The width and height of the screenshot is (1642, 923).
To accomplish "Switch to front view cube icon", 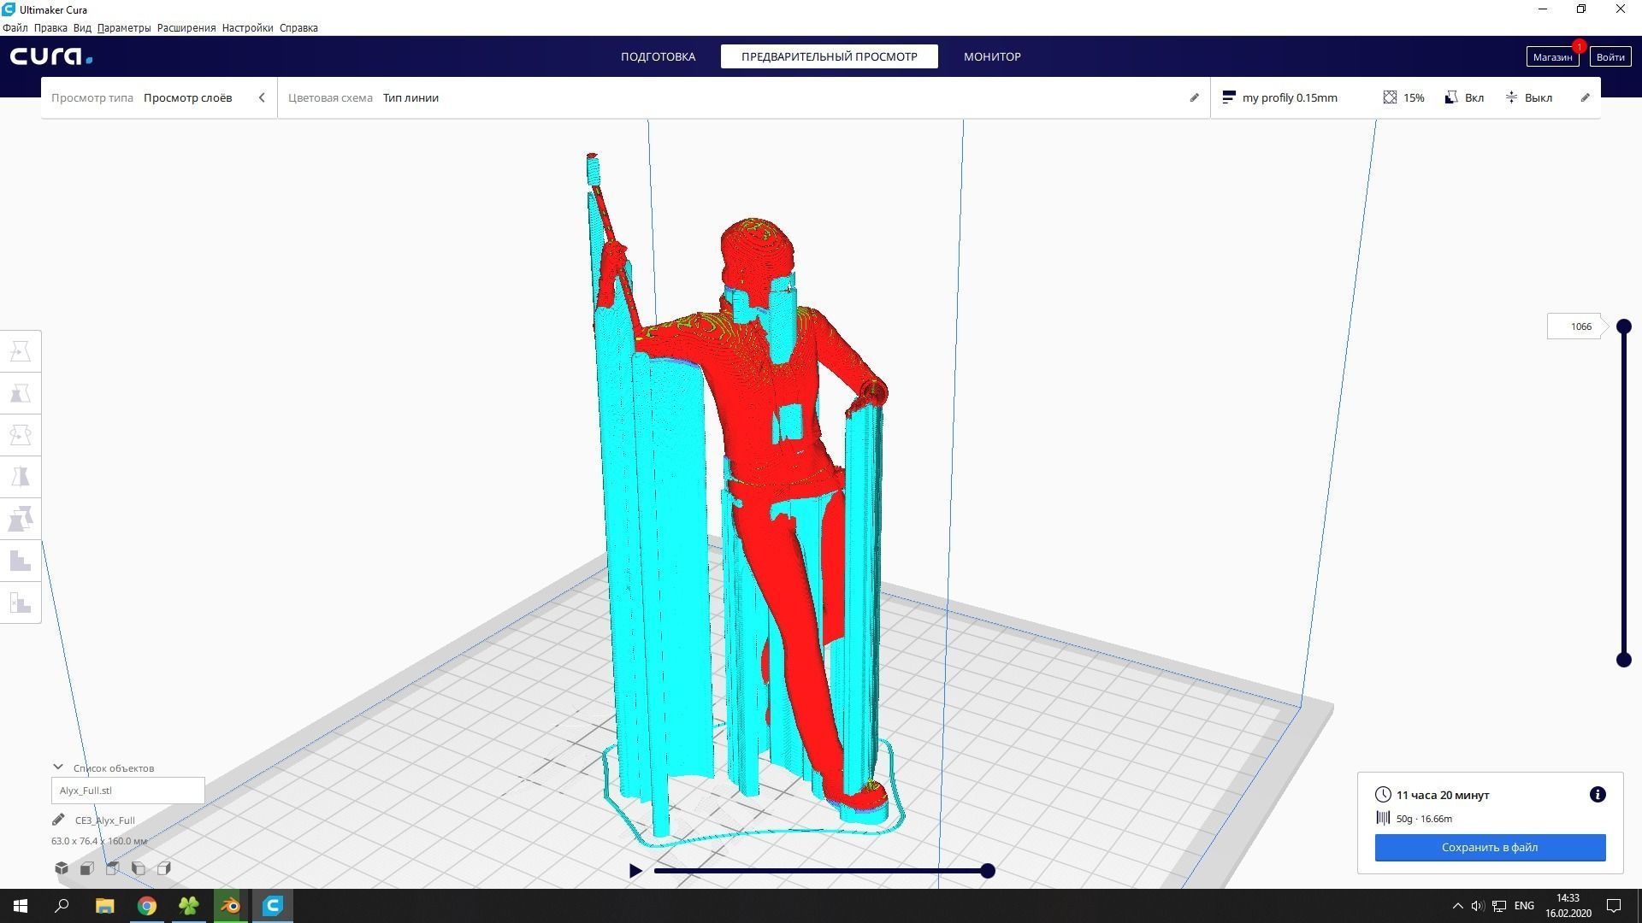I will (x=87, y=868).
